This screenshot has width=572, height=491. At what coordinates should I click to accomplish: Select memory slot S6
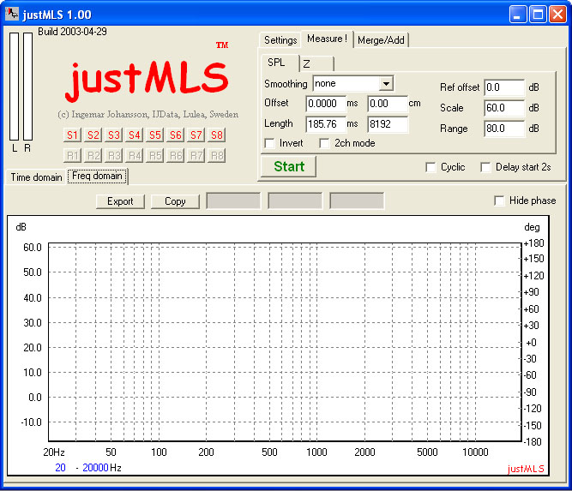(175, 135)
